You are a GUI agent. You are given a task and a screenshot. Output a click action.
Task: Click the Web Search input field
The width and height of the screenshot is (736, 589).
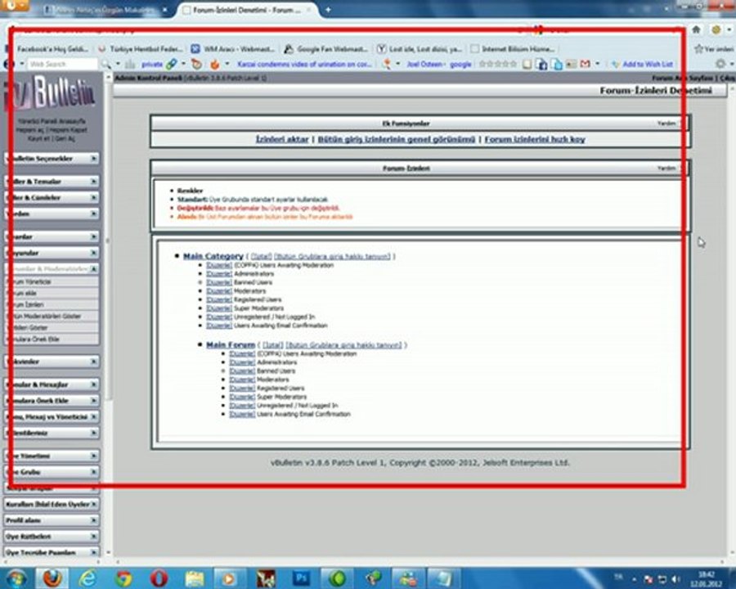point(62,64)
